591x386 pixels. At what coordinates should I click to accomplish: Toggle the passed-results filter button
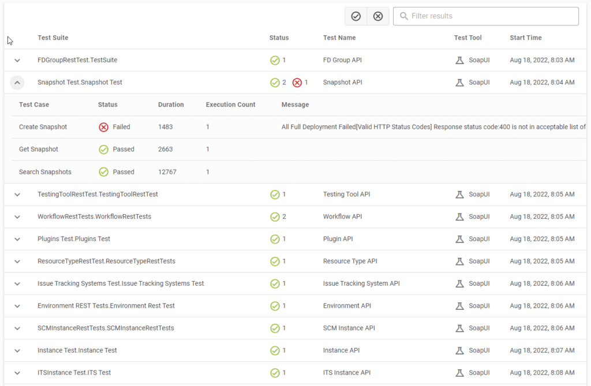[356, 16]
